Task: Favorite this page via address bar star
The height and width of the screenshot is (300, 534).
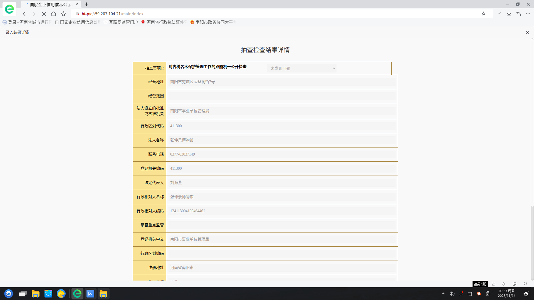Action: coord(484,14)
